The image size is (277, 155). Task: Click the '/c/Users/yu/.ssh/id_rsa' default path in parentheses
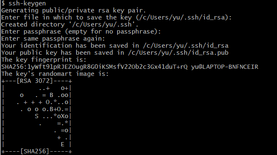pos(182,17)
